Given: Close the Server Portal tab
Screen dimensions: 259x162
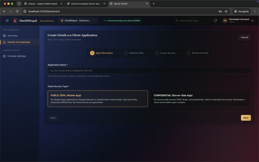Looking at the screenshot, I should click(147, 4).
